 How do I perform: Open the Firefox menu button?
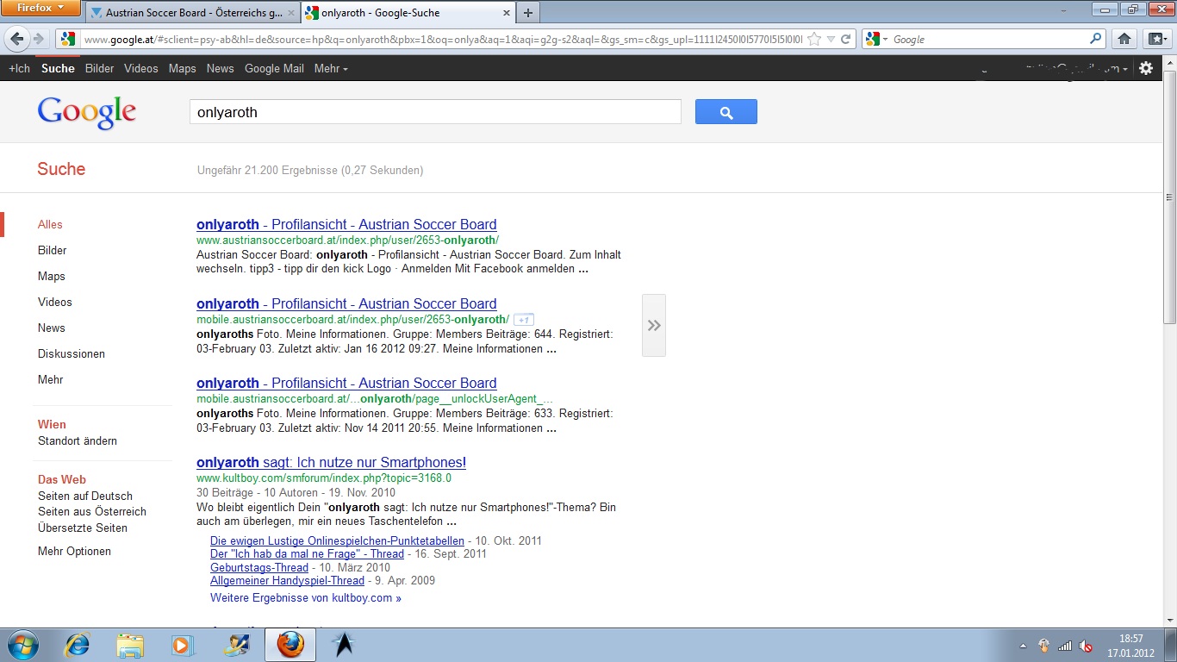pyautogui.click(x=40, y=8)
